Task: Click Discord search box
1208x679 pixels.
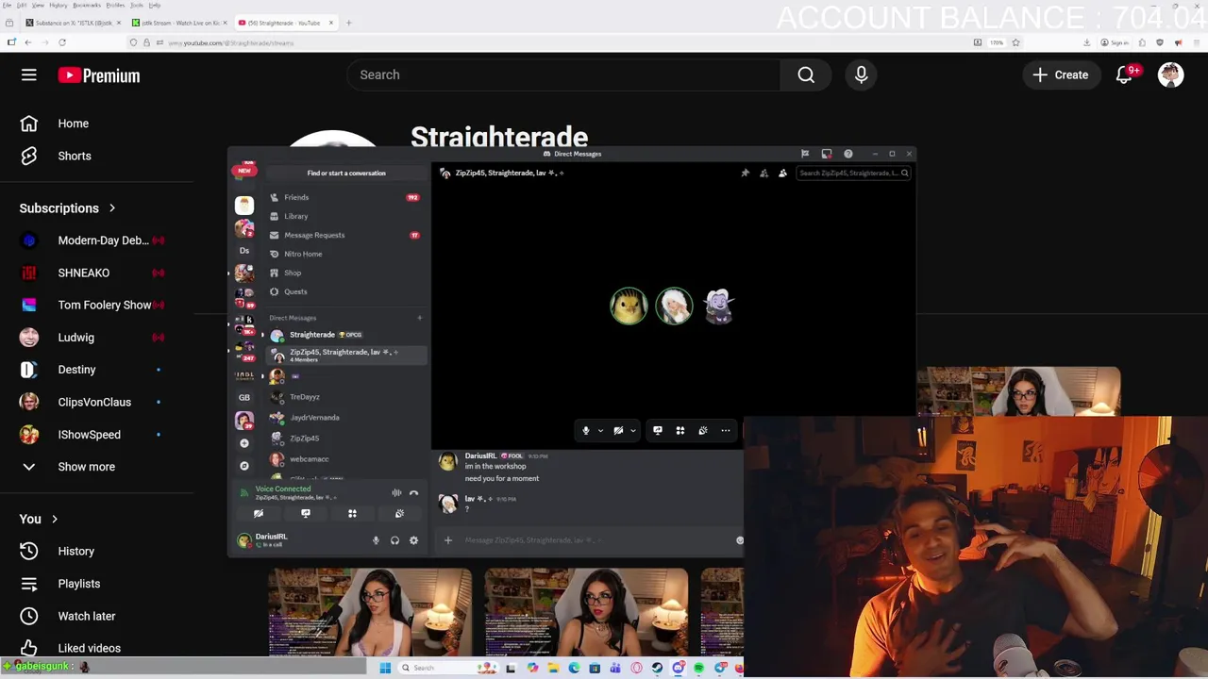Action: click(853, 173)
